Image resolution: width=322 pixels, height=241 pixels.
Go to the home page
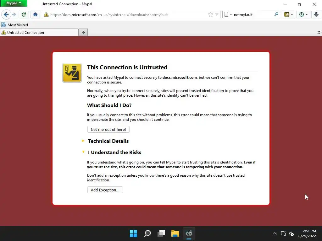click(x=35, y=14)
